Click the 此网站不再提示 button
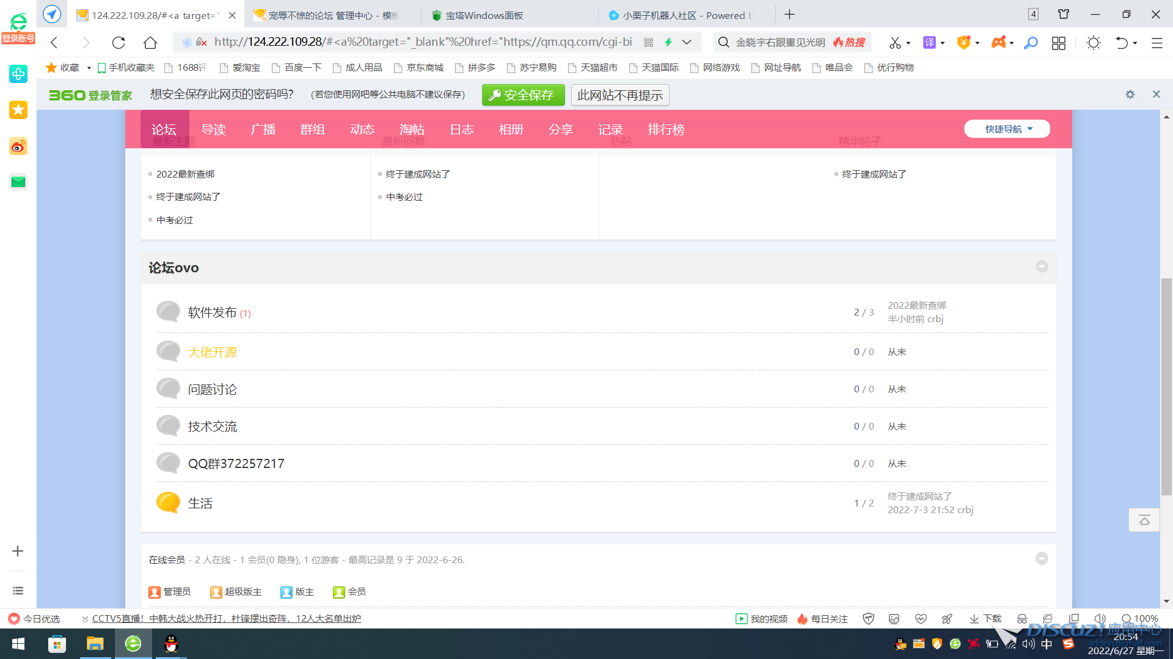The height and width of the screenshot is (659, 1173). [x=620, y=95]
